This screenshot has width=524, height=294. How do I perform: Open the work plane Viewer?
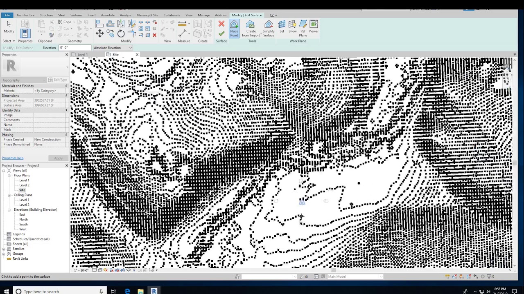pos(314,27)
